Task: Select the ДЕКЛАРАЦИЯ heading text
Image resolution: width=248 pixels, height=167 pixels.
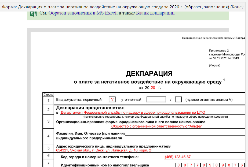Action: click(x=149, y=74)
